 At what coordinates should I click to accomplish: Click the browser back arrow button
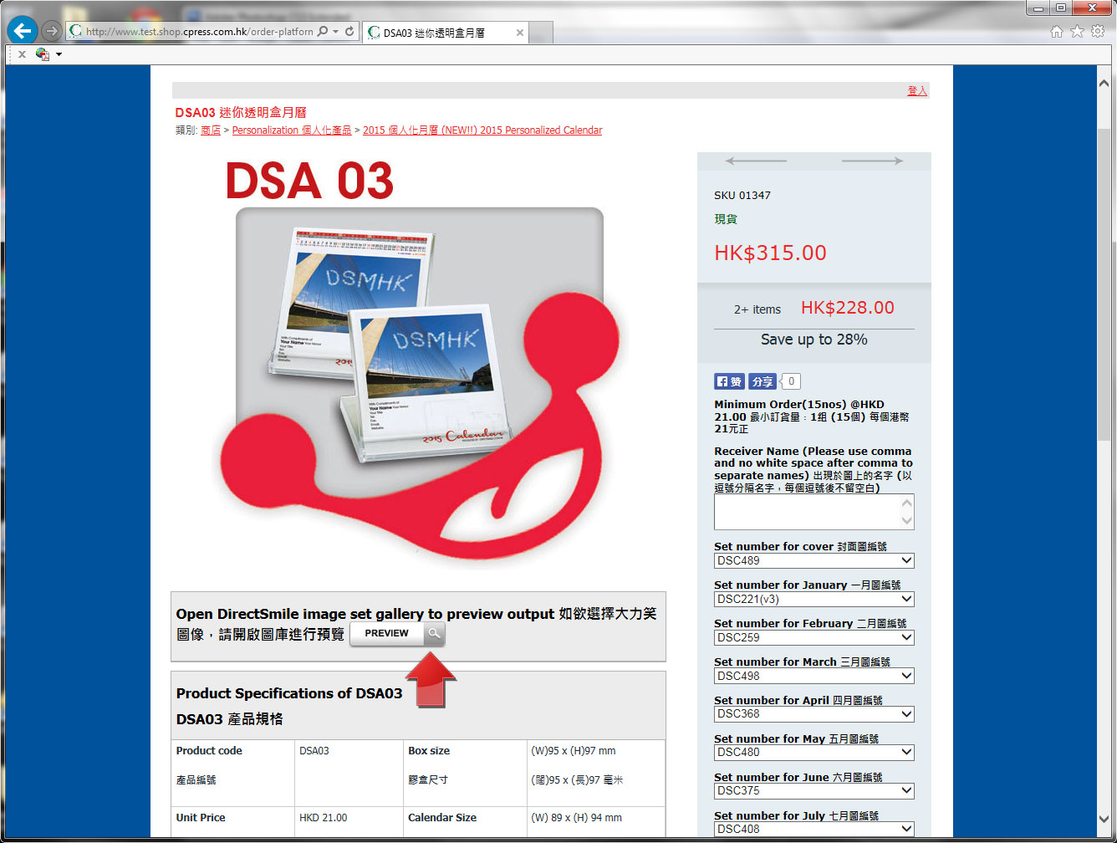23,32
